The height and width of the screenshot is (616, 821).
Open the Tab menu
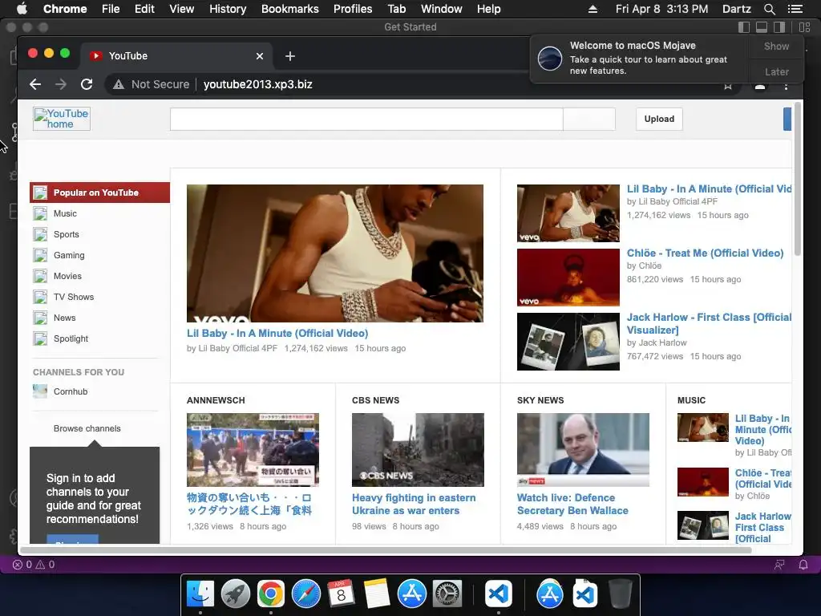396,9
